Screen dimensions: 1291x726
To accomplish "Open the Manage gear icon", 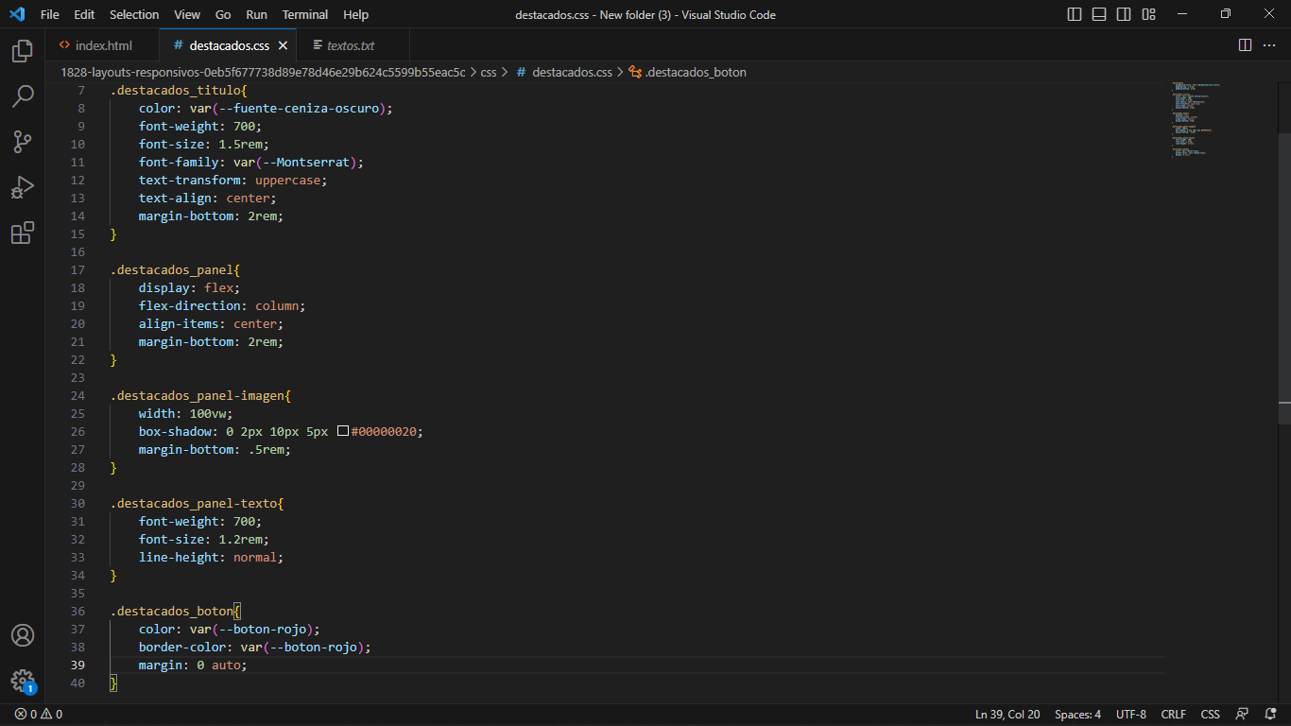I will tap(23, 681).
